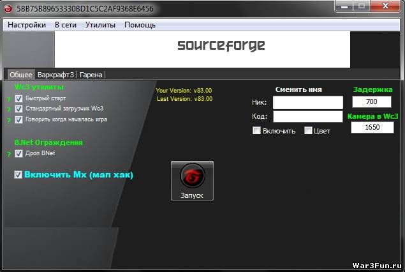Minimize the window
Viewport: 405px width, 272px height.
pos(344,6)
